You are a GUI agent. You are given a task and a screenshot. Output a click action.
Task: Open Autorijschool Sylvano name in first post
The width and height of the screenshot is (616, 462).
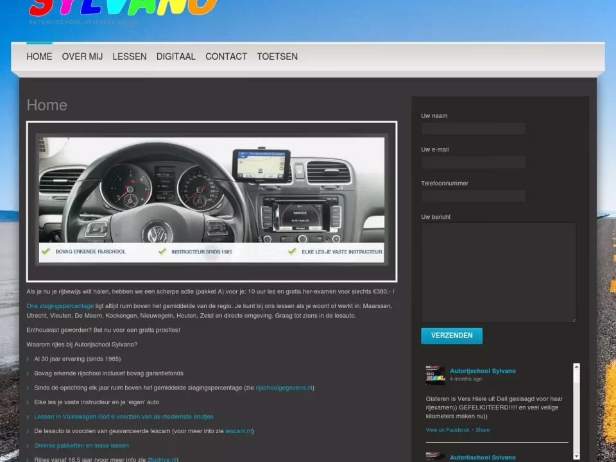[x=483, y=371]
